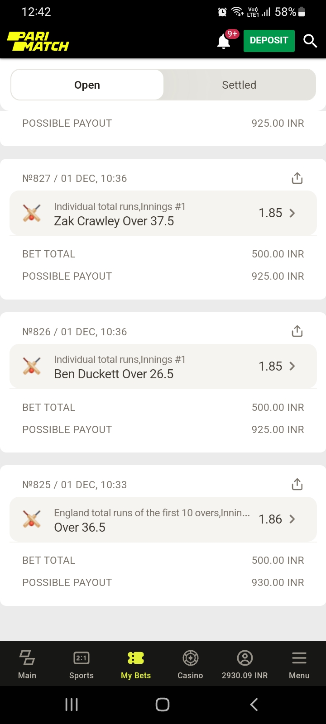The image size is (326, 724).
Task: Share bet №826 using share icon
Action: 297,331
